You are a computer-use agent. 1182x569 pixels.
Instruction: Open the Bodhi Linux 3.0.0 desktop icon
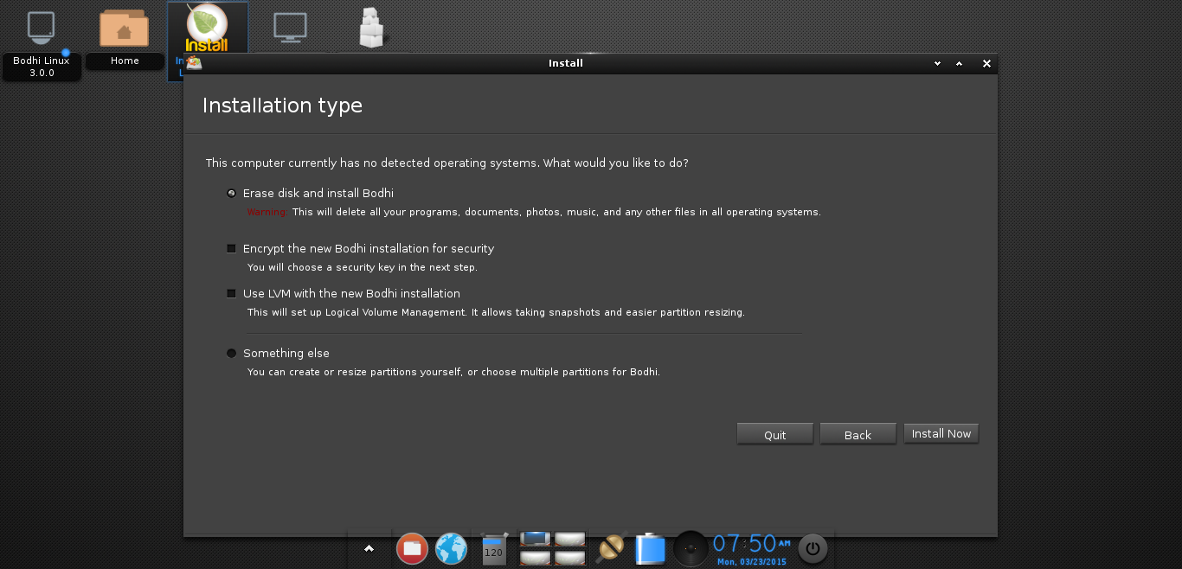(x=42, y=43)
